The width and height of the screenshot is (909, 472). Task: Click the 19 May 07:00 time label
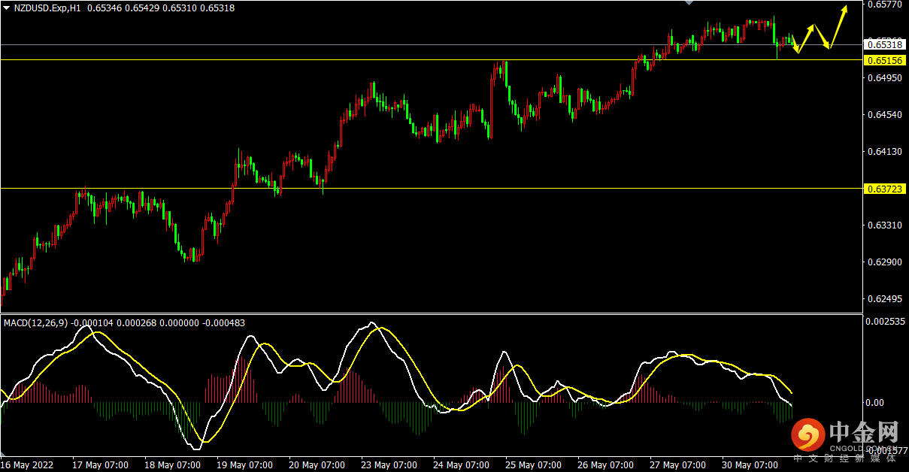(x=244, y=464)
